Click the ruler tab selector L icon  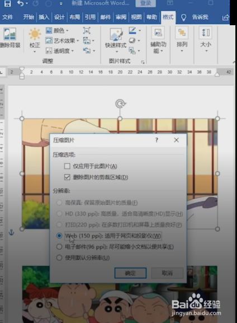pyautogui.click(x=1, y=72)
